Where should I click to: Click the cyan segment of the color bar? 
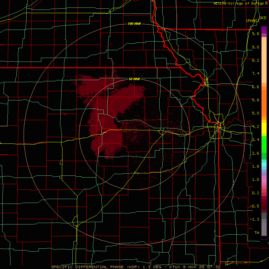point(264,164)
